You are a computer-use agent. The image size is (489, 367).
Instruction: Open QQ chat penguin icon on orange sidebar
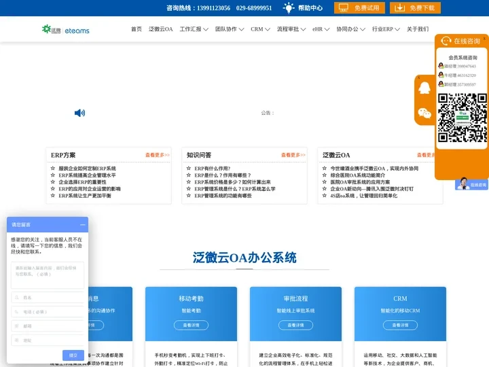tap(424, 88)
